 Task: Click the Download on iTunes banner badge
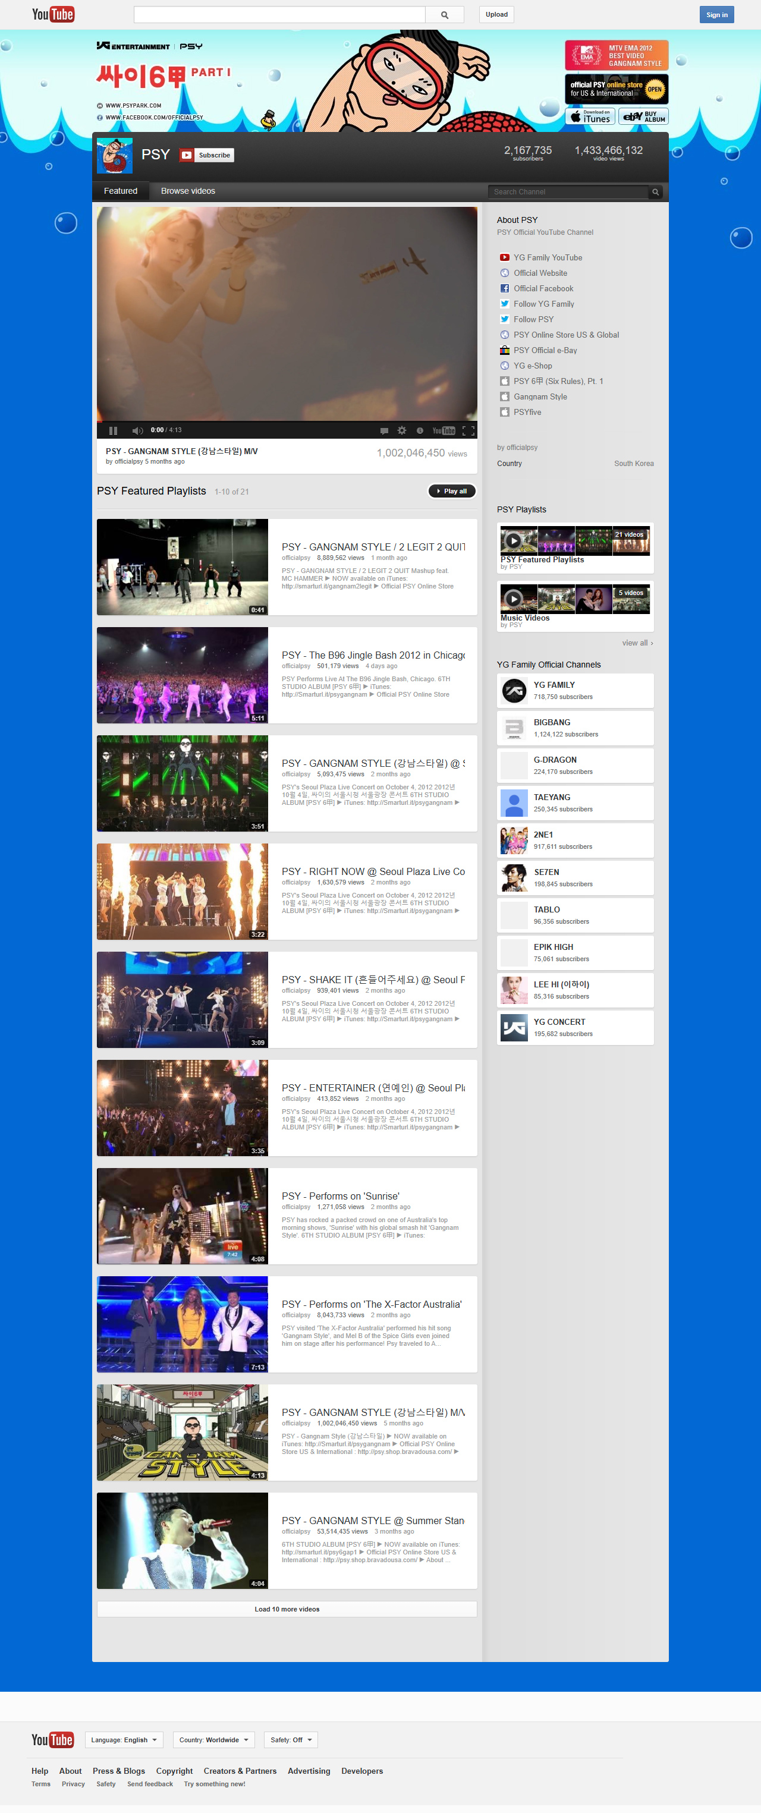point(590,116)
